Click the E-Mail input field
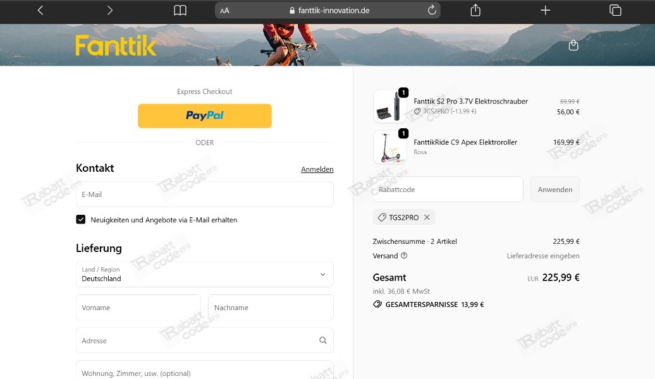The image size is (655, 379). pyautogui.click(x=205, y=194)
